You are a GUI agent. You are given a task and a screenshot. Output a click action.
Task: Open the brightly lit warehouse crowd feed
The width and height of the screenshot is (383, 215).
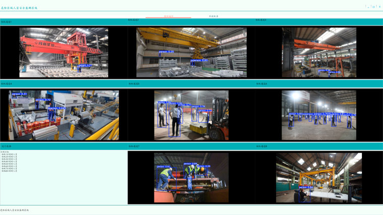319,115
